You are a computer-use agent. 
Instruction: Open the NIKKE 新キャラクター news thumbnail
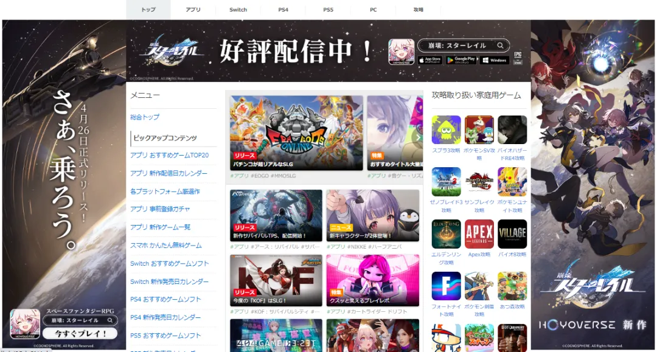[372, 215]
